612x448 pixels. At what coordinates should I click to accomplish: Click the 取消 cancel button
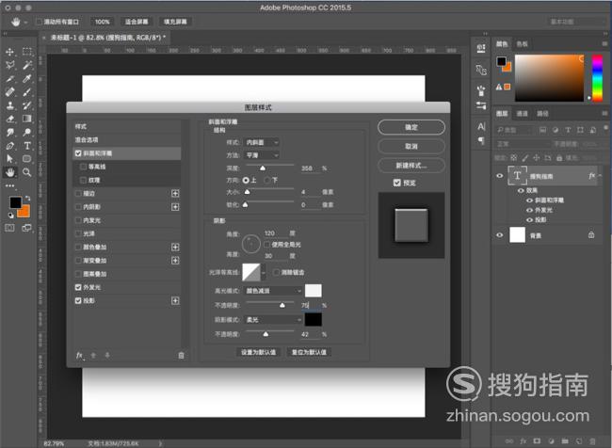(411, 146)
